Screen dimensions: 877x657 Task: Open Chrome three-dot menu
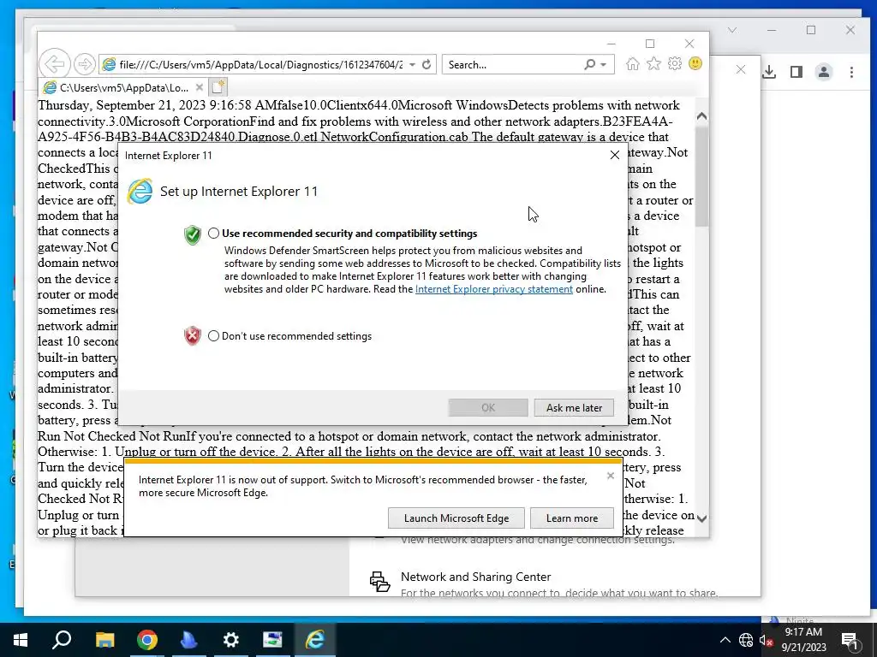pos(852,72)
